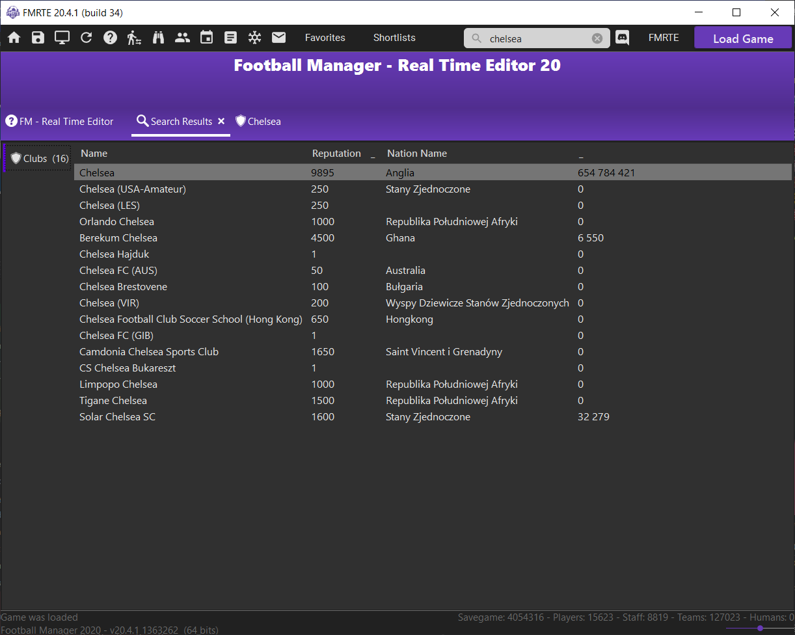Image resolution: width=795 pixels, height=635 pixels.
Task: Open the binoculars scout icon
Action: (x=159, y=38)
